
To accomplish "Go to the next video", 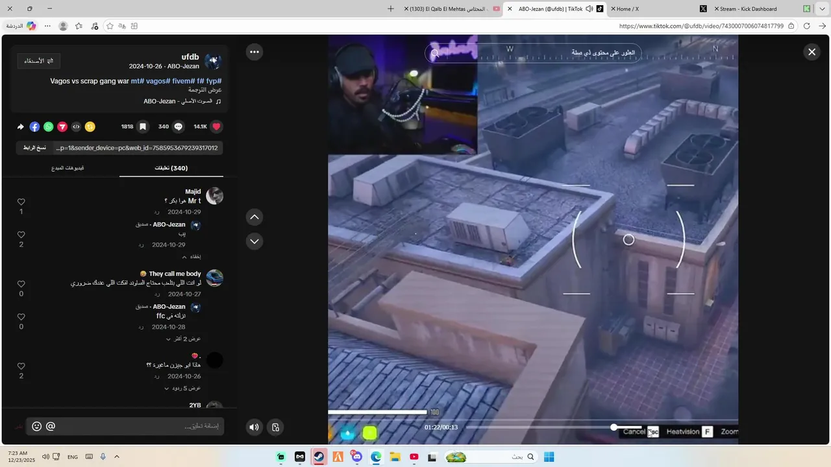I will coord(254,241).
